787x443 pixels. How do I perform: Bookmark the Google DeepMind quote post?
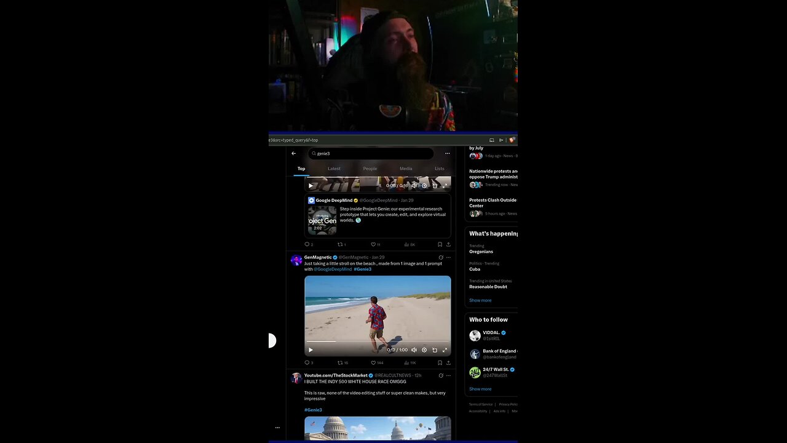pos(440,244)
